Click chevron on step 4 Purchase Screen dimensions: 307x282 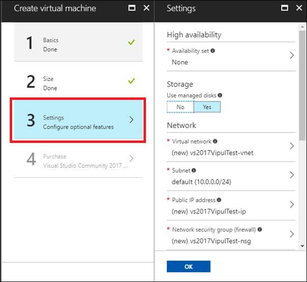tap(131, 159)
